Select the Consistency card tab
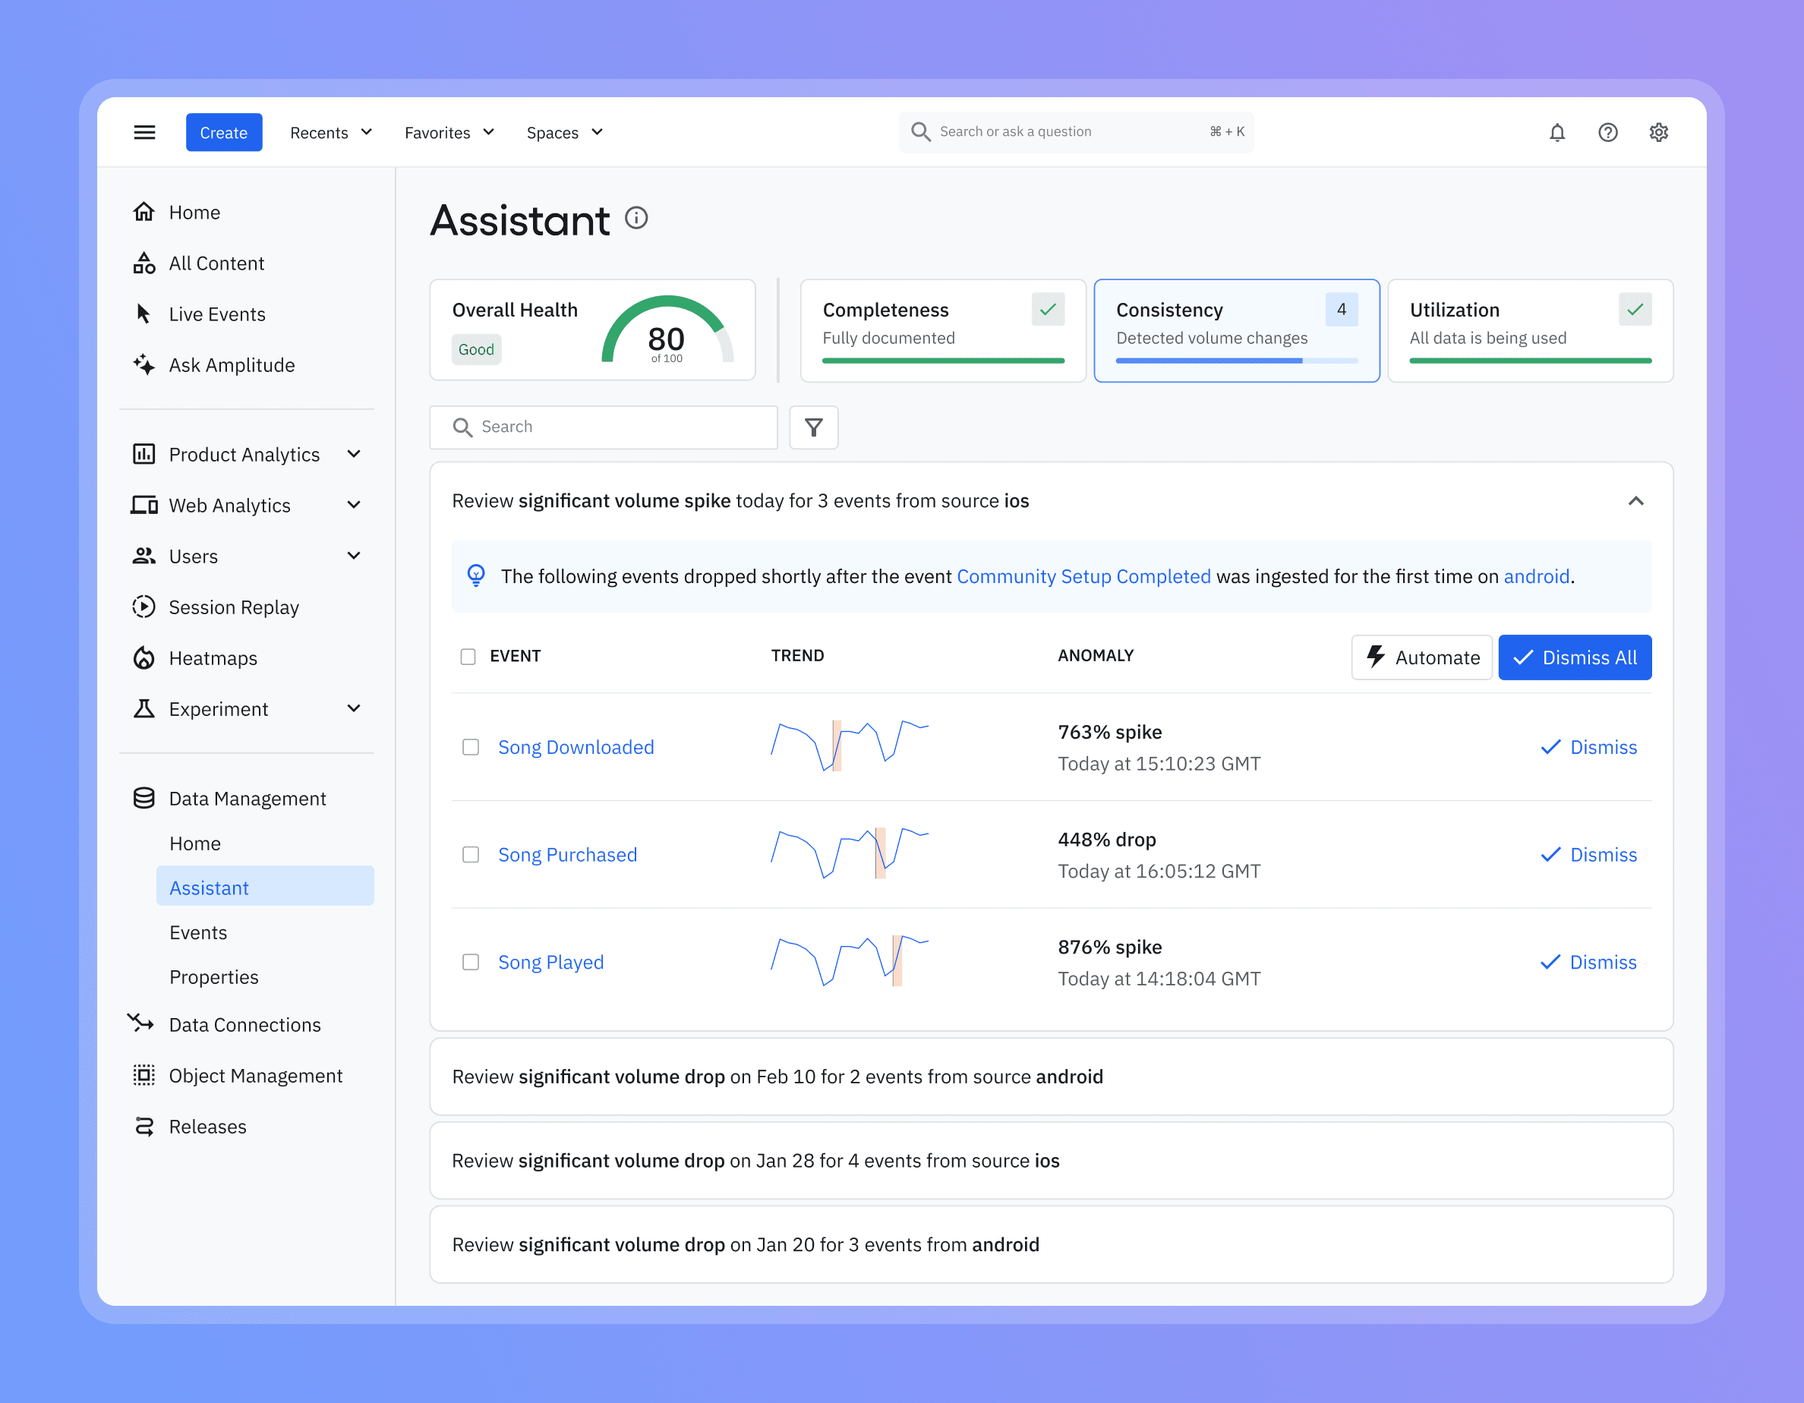Viewport: 1804px width, 1403px height. click(x=1236, y=330)
